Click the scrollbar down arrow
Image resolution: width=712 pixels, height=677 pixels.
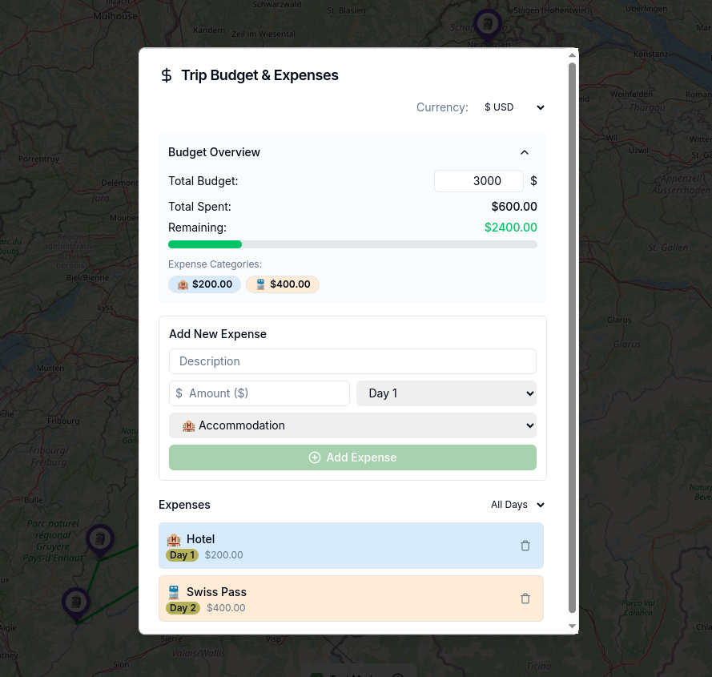572,626
